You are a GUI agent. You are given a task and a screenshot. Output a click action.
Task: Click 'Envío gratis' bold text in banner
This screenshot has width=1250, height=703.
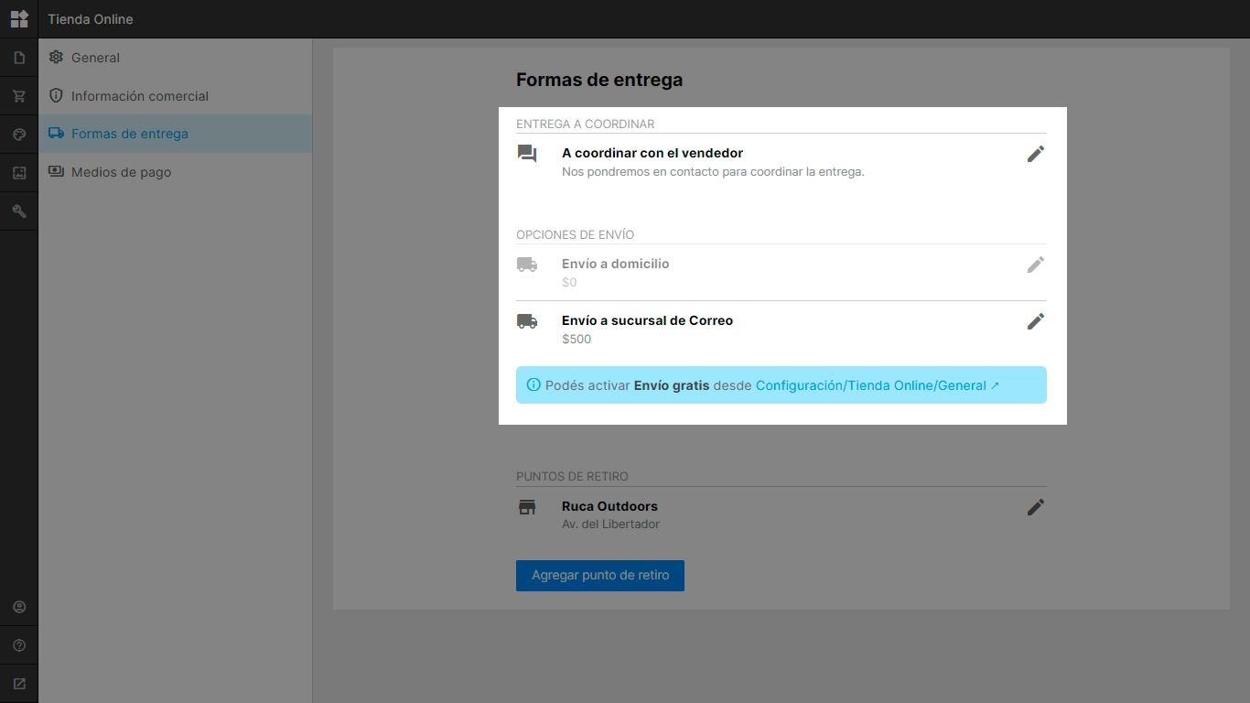click(672, 385)
